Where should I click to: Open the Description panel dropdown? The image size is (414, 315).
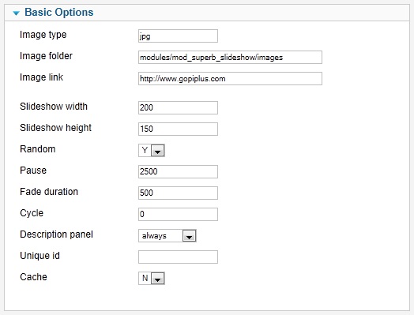coord(167,235)
